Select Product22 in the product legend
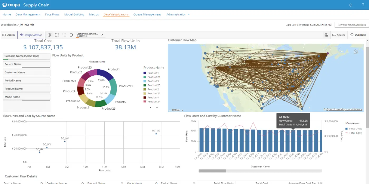369x184 pixels. coord(152,93)
